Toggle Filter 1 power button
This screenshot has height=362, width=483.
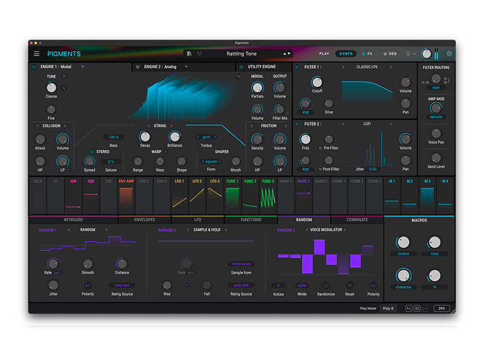(x=297, y=67)
